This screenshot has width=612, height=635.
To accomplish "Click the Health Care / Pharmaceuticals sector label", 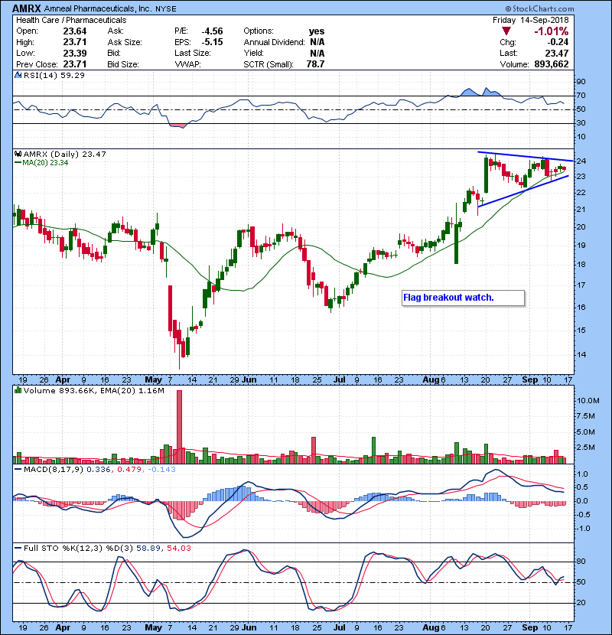I will (71, 20).
